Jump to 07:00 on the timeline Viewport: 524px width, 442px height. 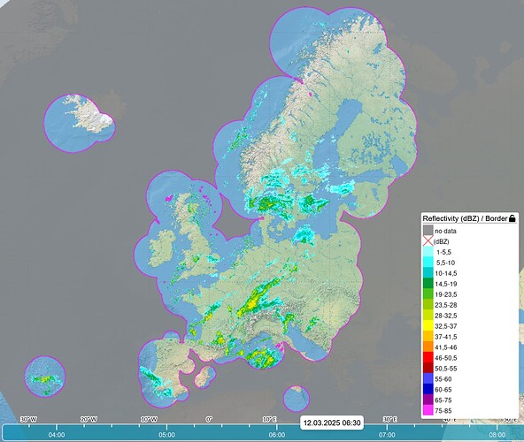tap(387, 435)
